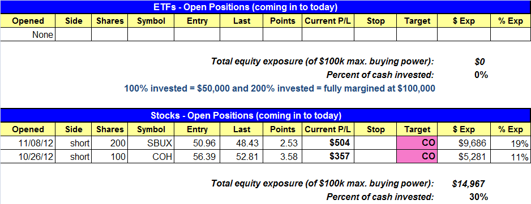Click the None cell in ETFs table

28,34
